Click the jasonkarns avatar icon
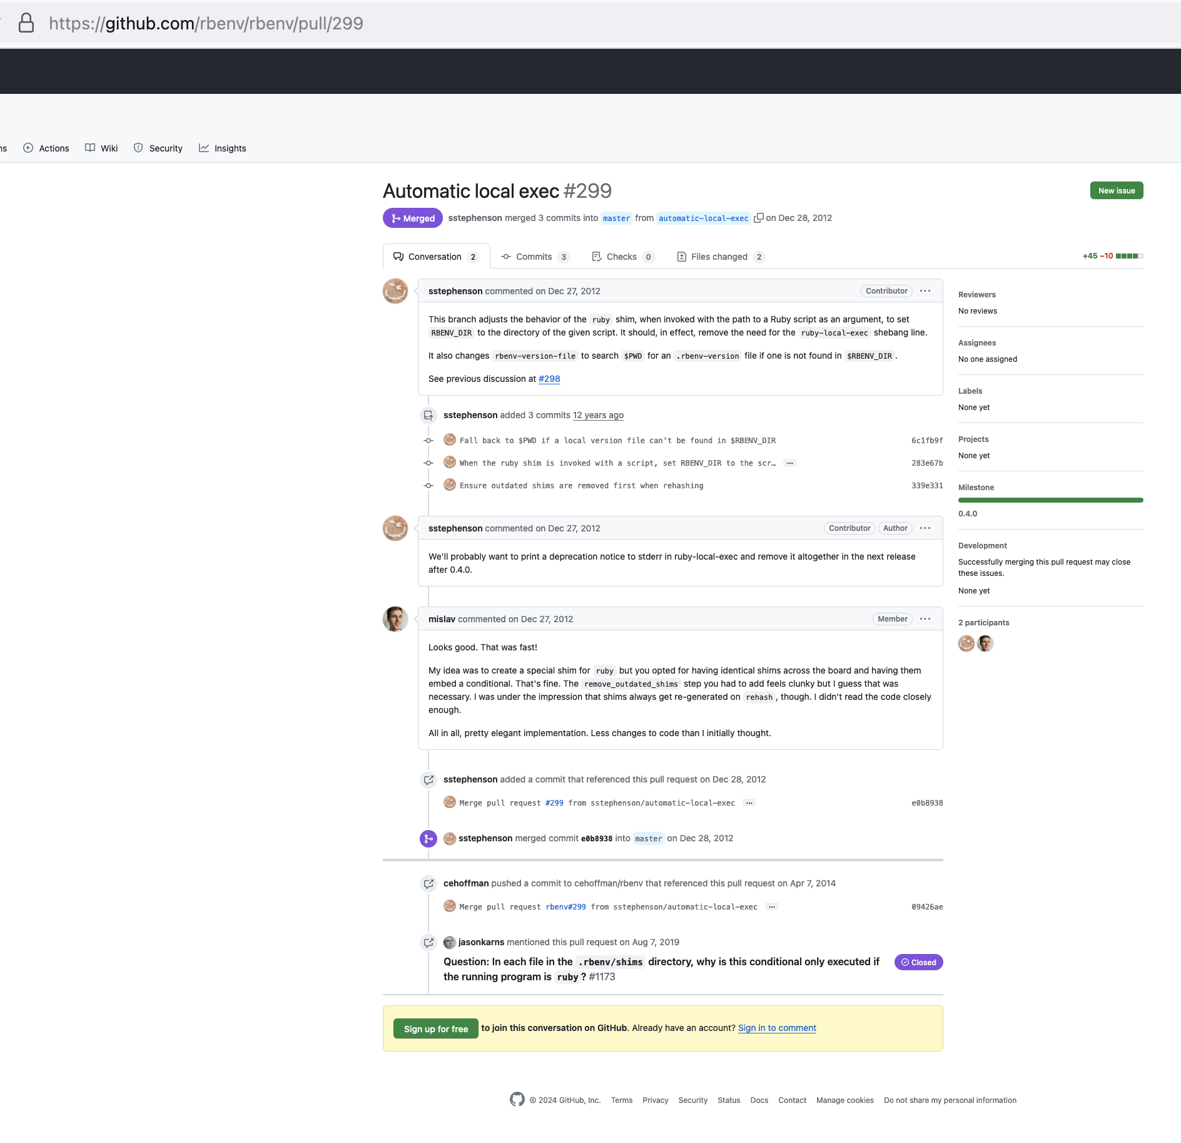 point(449,942)
